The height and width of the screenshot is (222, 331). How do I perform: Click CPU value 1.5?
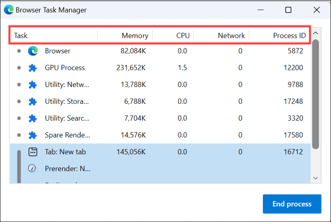[182, 68]
